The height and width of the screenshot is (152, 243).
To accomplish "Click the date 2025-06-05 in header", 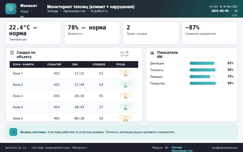I will [x=220, y=11].
